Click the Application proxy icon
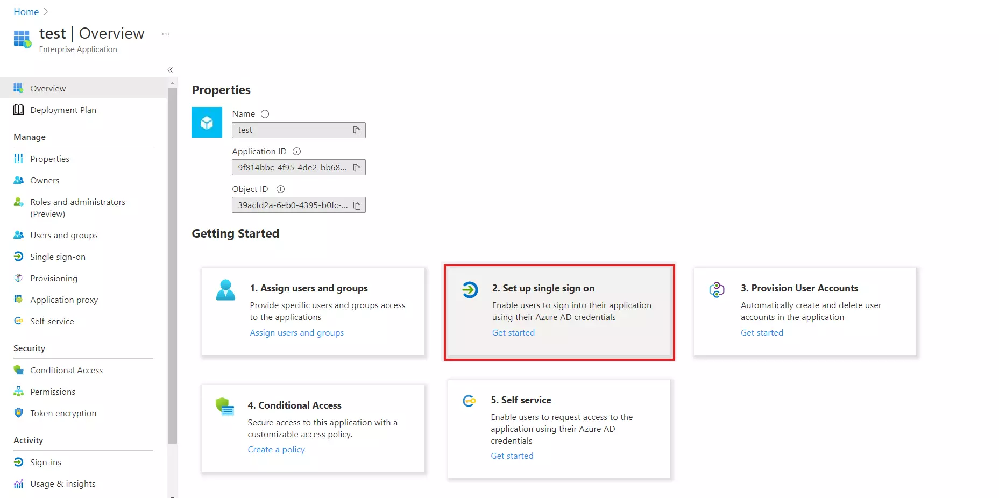 pyautogui.click(x=18, y=300)
